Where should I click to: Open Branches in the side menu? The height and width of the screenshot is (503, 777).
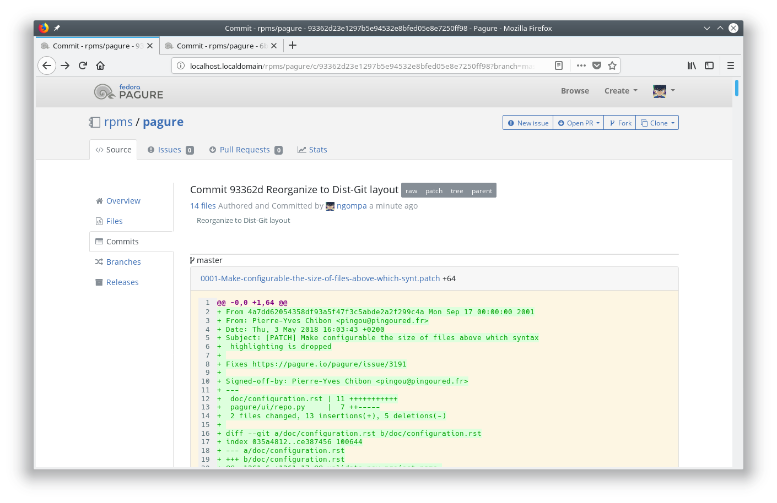(x=118, y=262)
